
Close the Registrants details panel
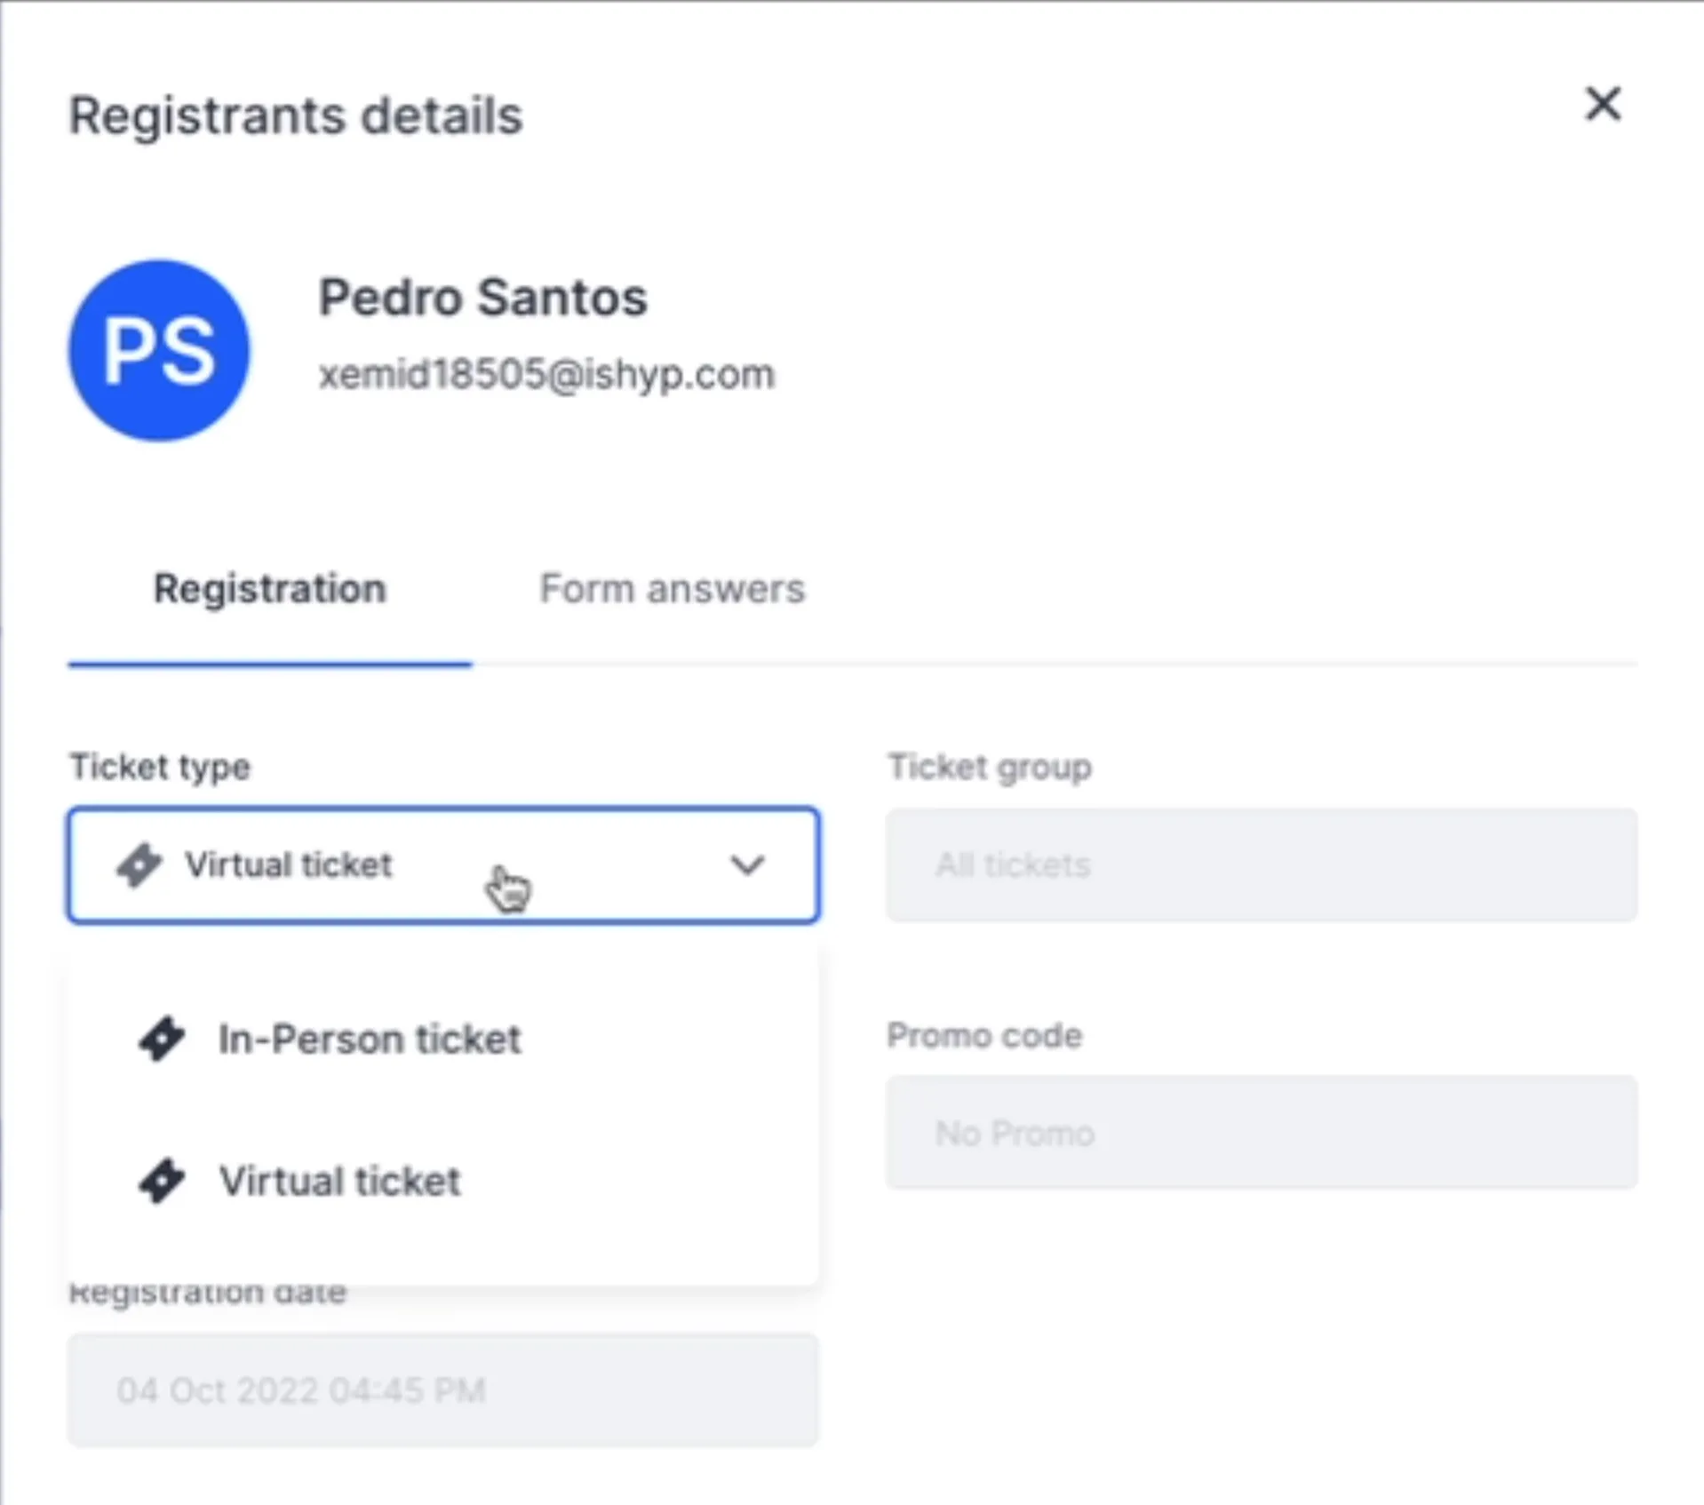1603,104
